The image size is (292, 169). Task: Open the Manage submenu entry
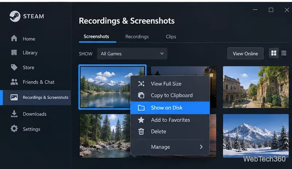click(170, 147)
